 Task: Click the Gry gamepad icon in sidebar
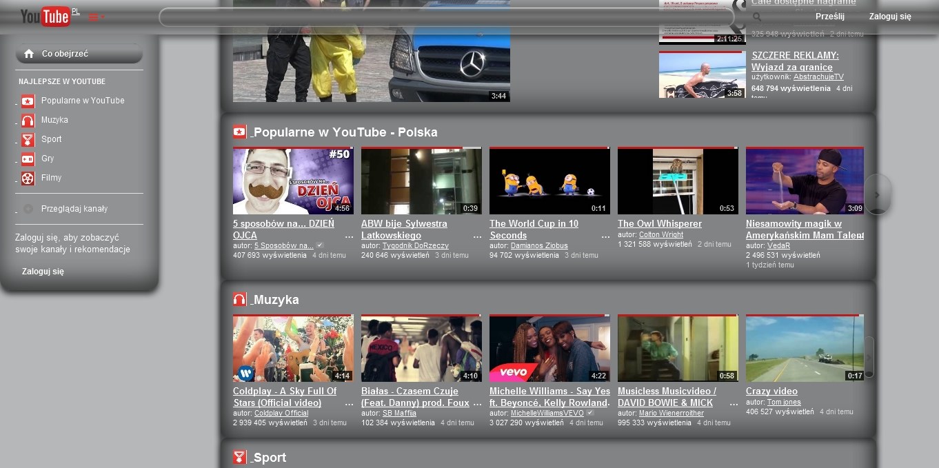point(28,159)
